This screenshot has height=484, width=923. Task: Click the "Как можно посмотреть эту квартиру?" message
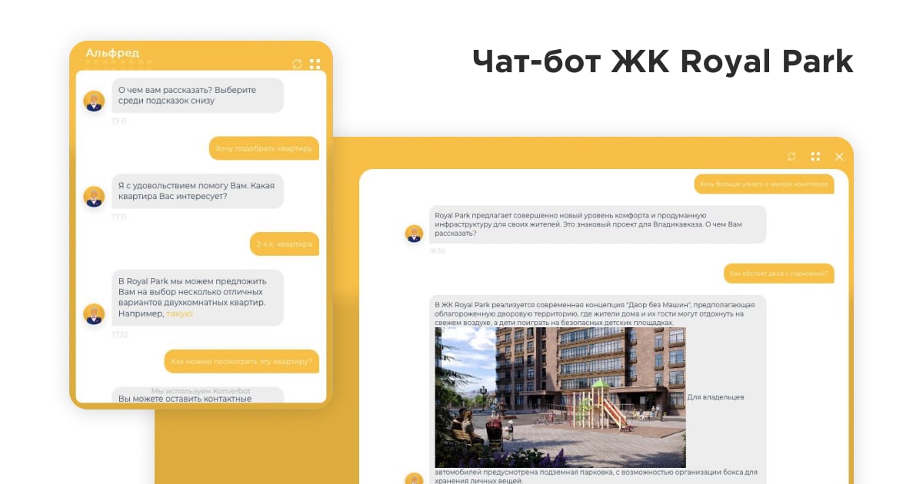[242, 361]
